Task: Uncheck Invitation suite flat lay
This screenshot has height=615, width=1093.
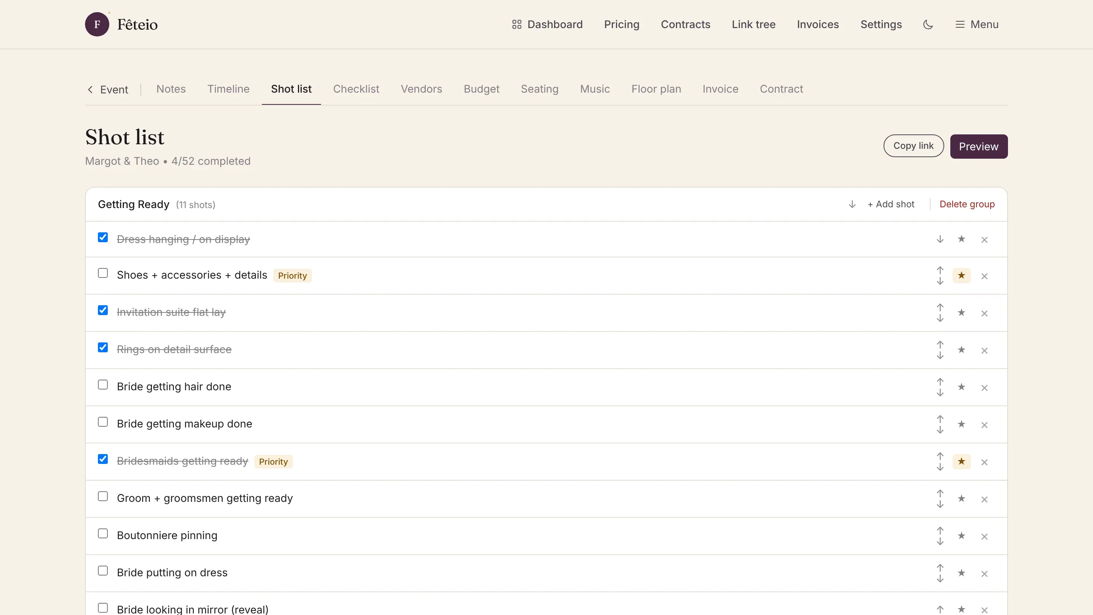Action: (x=103, y=310)
